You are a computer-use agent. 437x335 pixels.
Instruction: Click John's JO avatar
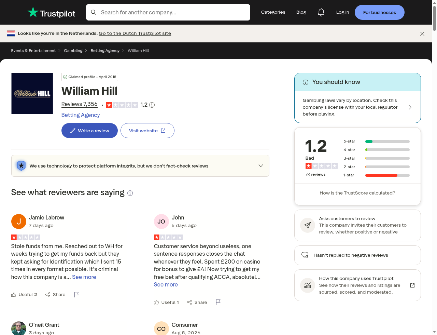click(x=161, y=222)
